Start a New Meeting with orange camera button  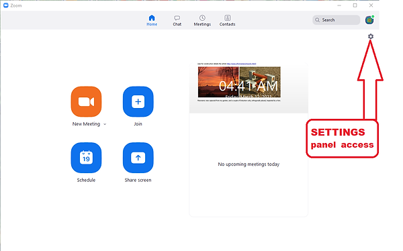coord(86,101)
